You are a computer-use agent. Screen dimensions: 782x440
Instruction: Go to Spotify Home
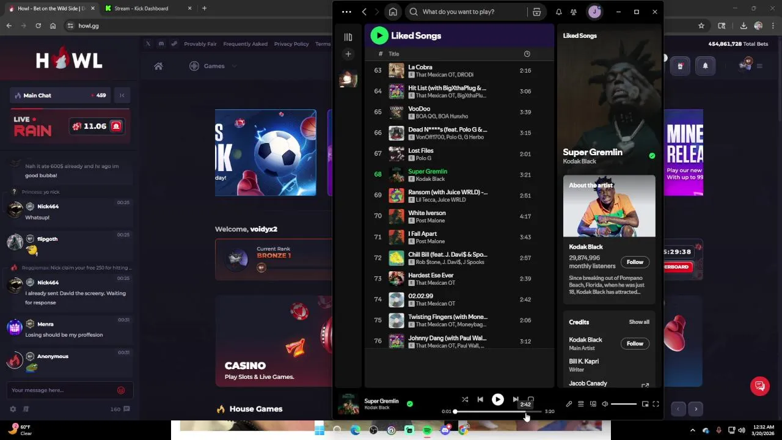[393, 12]
